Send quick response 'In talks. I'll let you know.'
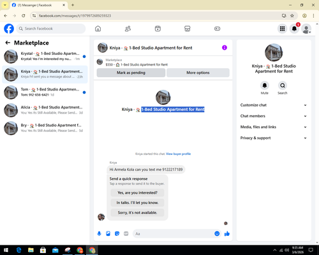The image size is (319, 255). [137, 203]
